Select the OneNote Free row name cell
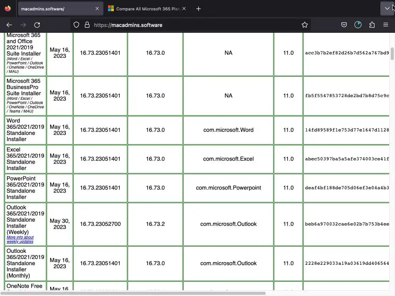The image size is (395, 296). click(25, 286)
